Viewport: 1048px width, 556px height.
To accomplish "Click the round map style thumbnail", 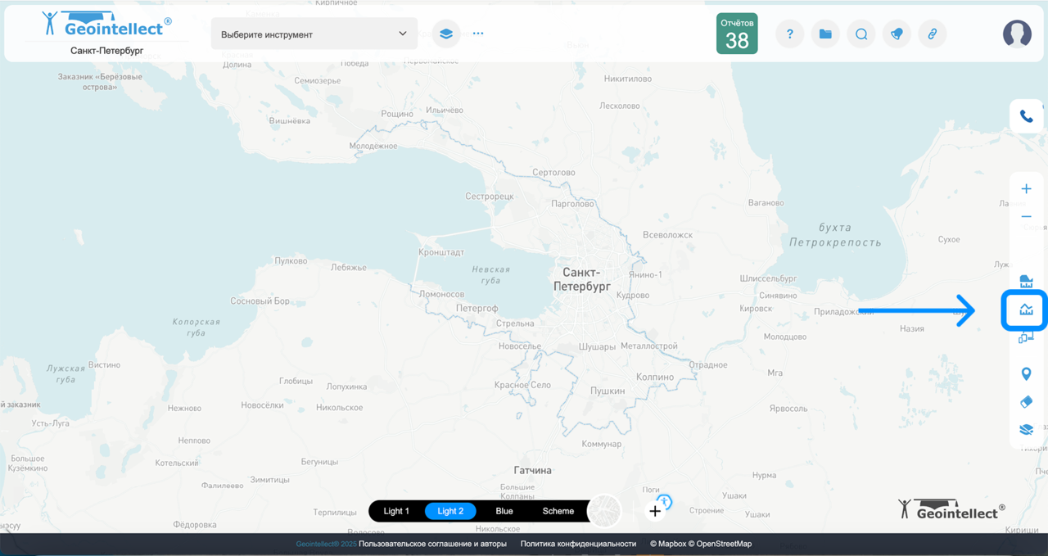I will click(605, 511).
